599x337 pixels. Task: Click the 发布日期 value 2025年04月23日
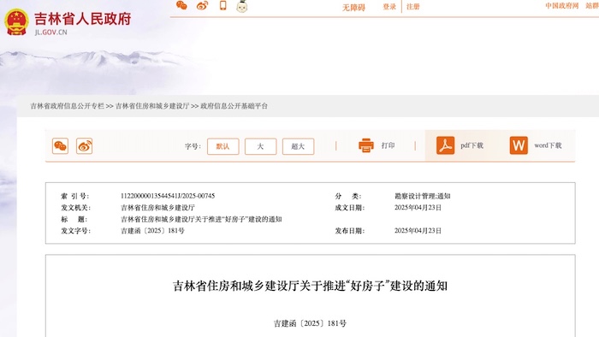click(418, 231)
